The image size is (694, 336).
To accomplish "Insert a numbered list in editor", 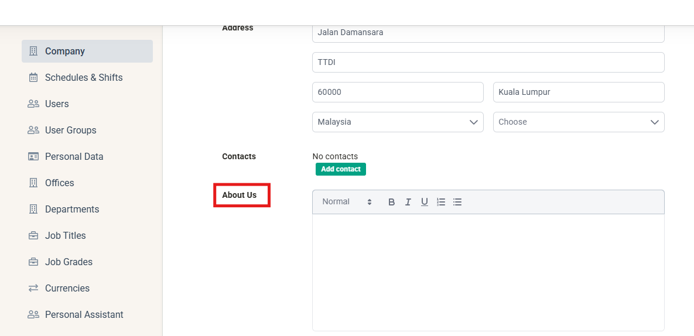I will tap(441, 202).
